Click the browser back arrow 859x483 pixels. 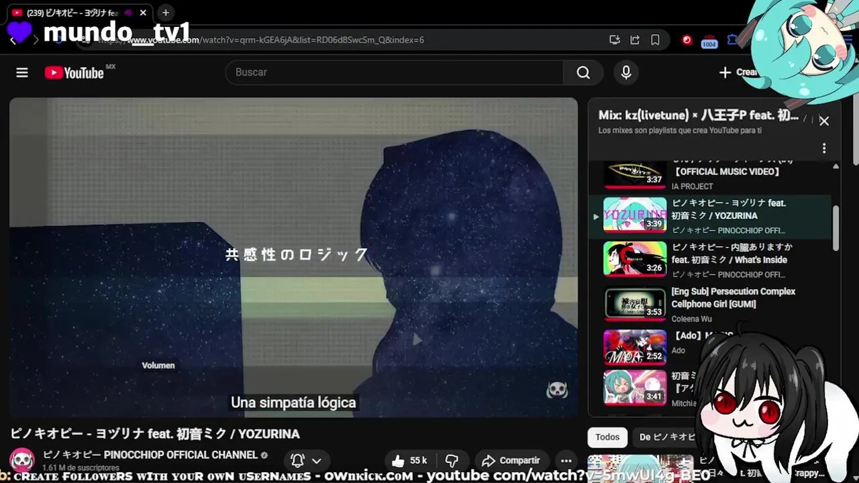[13, 40]
